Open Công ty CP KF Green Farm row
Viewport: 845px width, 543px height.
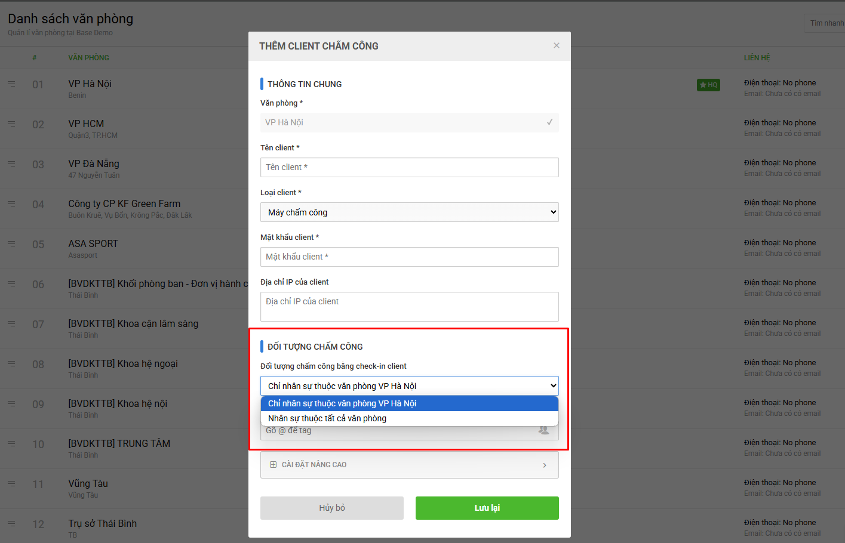coord(124,203)
